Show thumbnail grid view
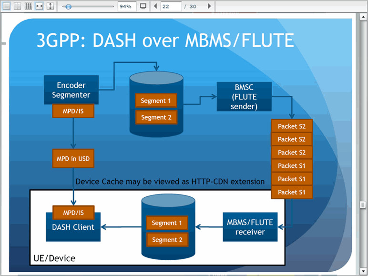Viewport: 368px width, 276px height. 29,6
